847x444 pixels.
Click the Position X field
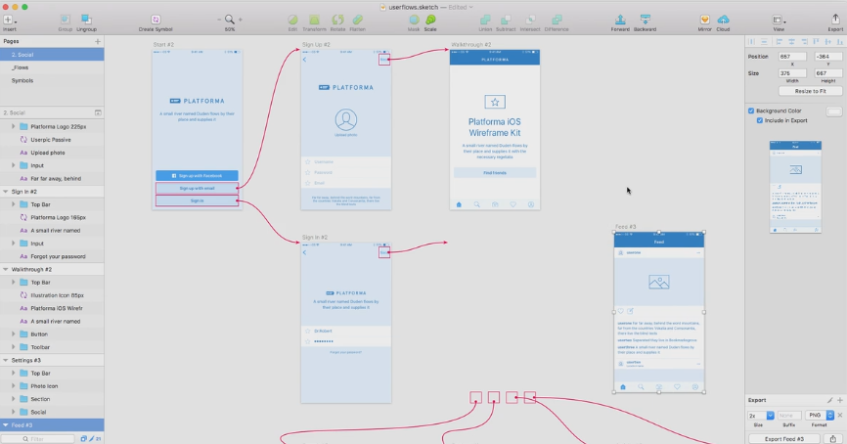pos(792,57)
